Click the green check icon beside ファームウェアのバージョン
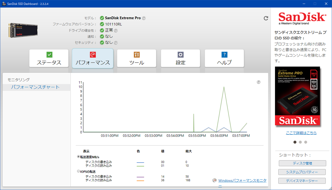332x190 pixels. 102,24
